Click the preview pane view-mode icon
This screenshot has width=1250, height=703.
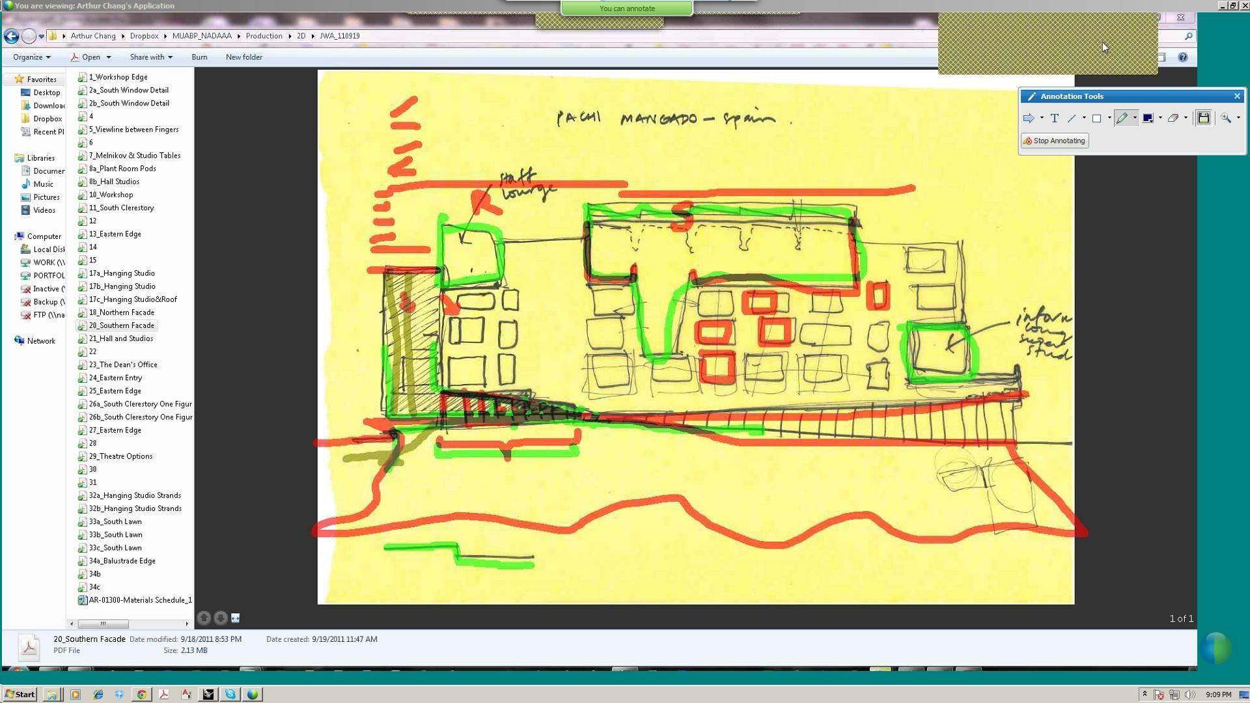click(x=236, y=618)
